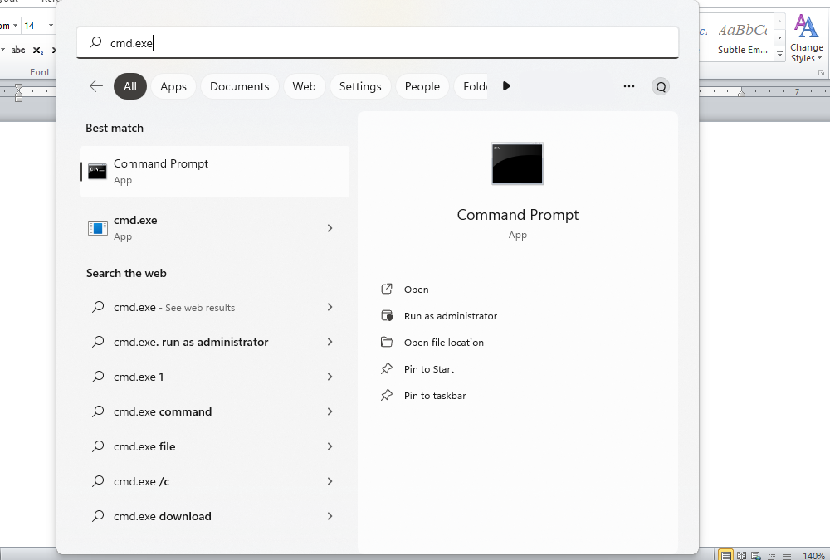Apply Subtle Emphasis style in Word
This screenshot has width=830, height=560.
click(x=743, y=38)
